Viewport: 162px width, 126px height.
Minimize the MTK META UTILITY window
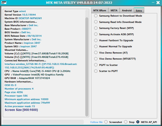click(153, 2)
